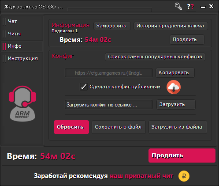Click the key icon in title bar
The image size is (219, 186).
click(178, 6)
